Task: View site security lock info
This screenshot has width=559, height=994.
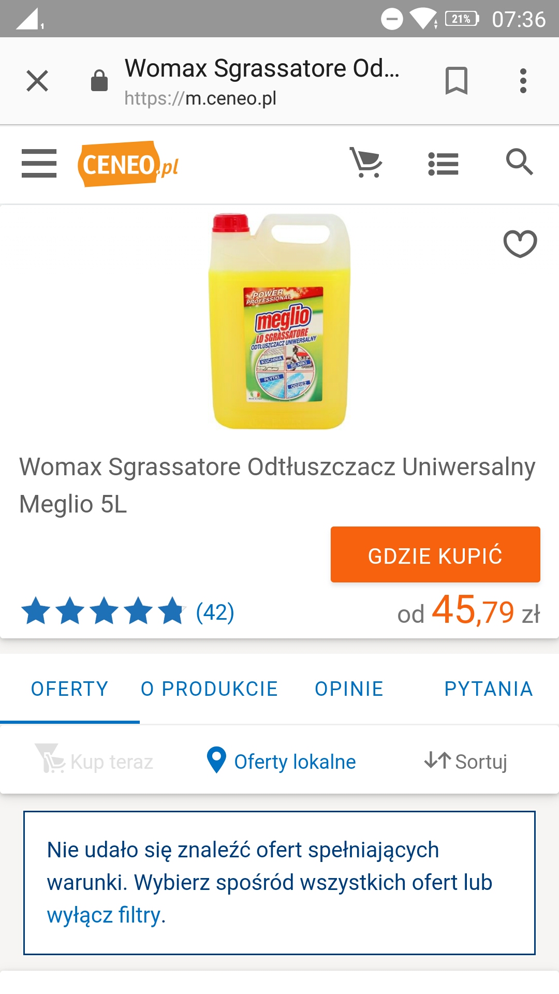Action: pos(99,81)
